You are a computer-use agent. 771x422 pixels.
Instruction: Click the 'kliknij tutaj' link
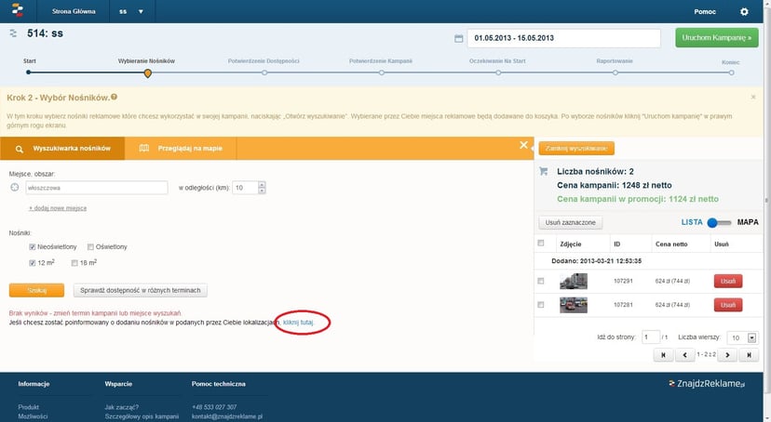click(298, 323)
